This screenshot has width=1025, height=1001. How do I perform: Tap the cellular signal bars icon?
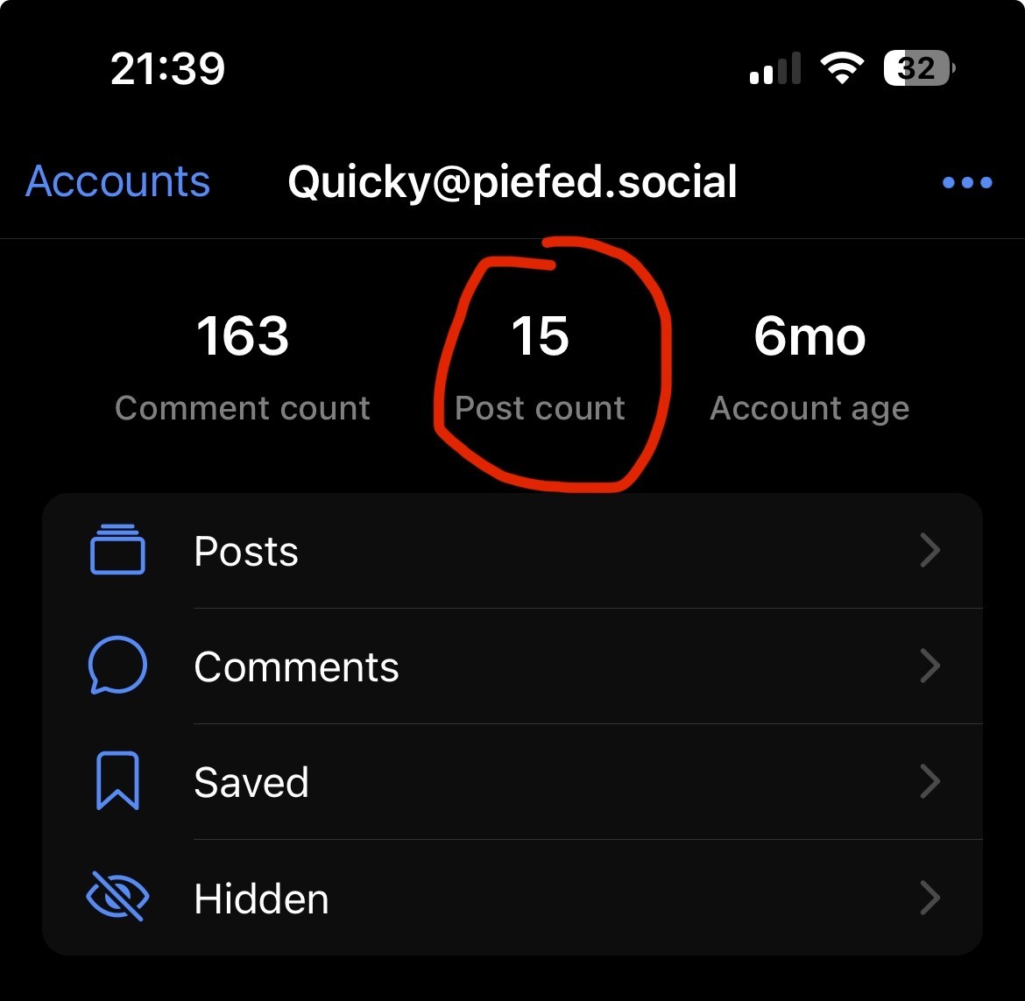pos(775,68)
